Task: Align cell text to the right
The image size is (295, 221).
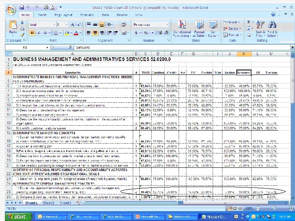Action: click(x=102, y=33)
